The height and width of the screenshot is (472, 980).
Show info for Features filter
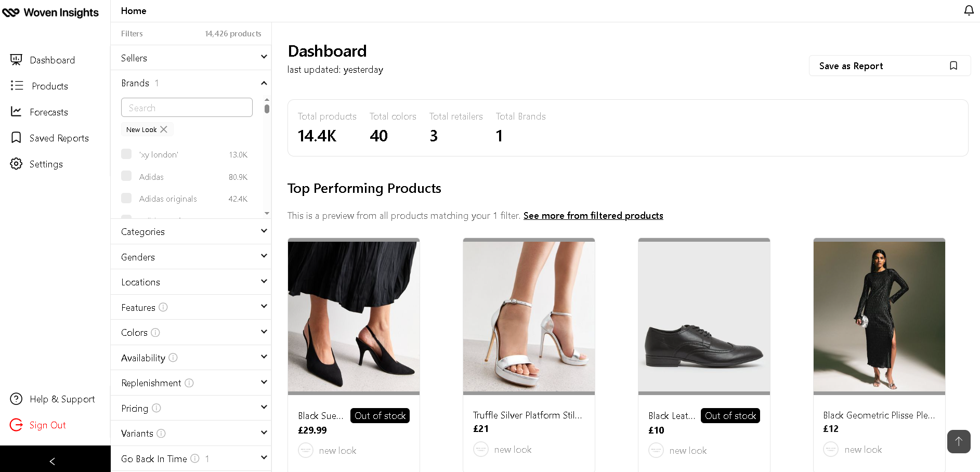[x=163, y=307]
